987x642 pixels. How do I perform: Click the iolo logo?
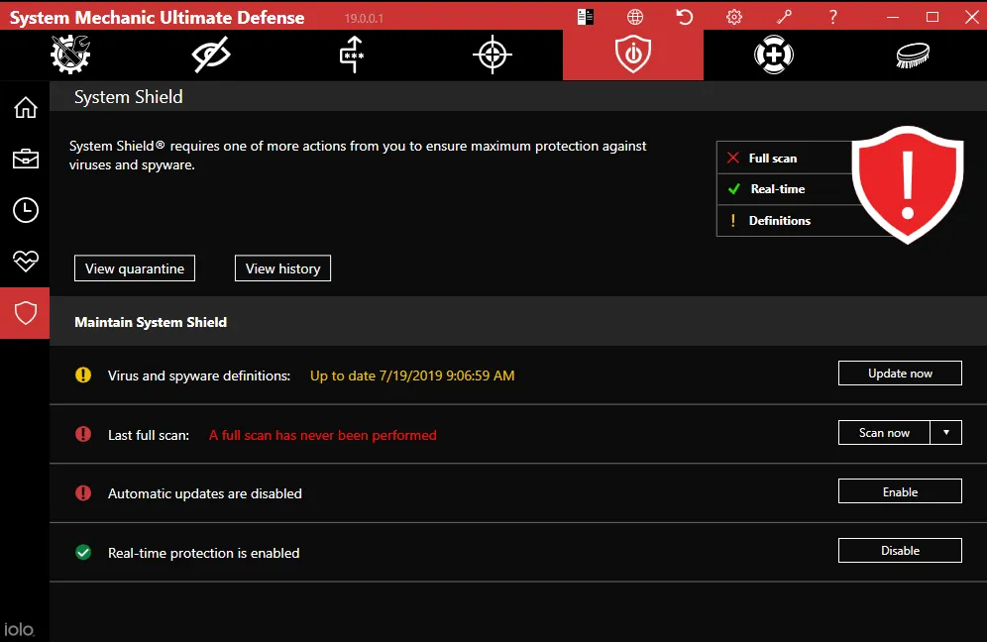(19, 629)
